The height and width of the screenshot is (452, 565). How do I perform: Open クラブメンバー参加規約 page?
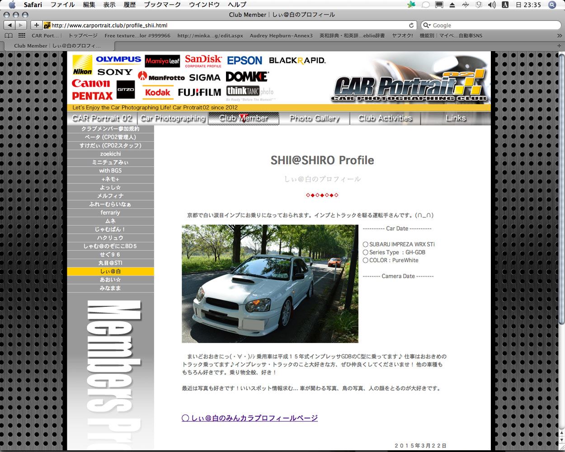click(110, 129)
